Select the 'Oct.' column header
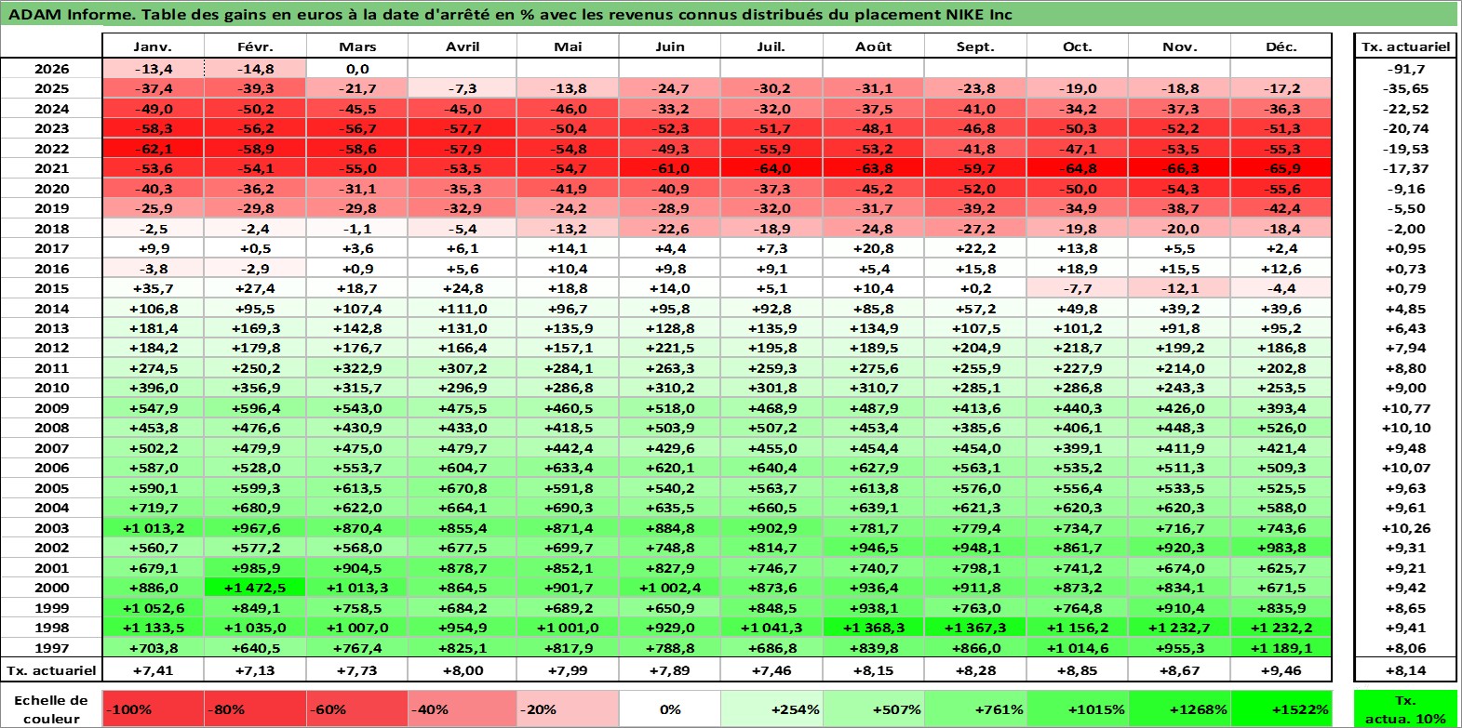Screen dimensions: 1462x728 click(x=1078, y=46)
